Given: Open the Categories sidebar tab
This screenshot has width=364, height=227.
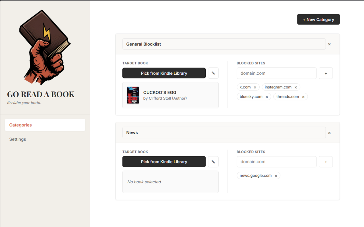Looking at the screenshot, I should pyautogui.click(x=45, y=125).
